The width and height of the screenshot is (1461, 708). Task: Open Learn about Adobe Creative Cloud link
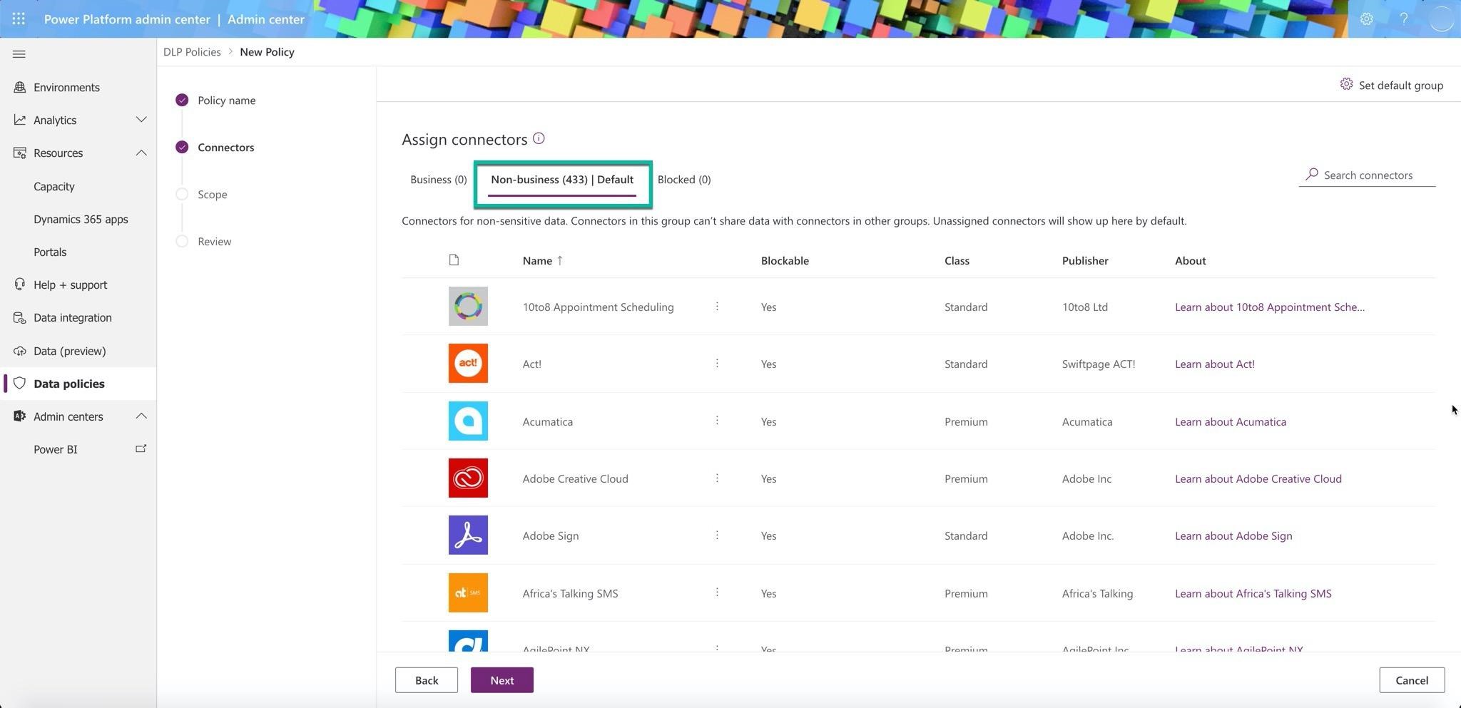[x=1258, y=478]
